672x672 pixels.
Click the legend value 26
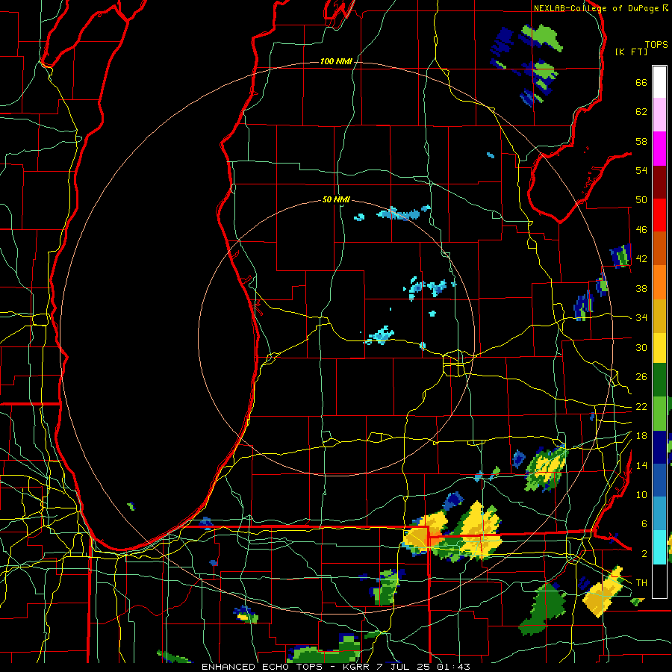point(641,377)
